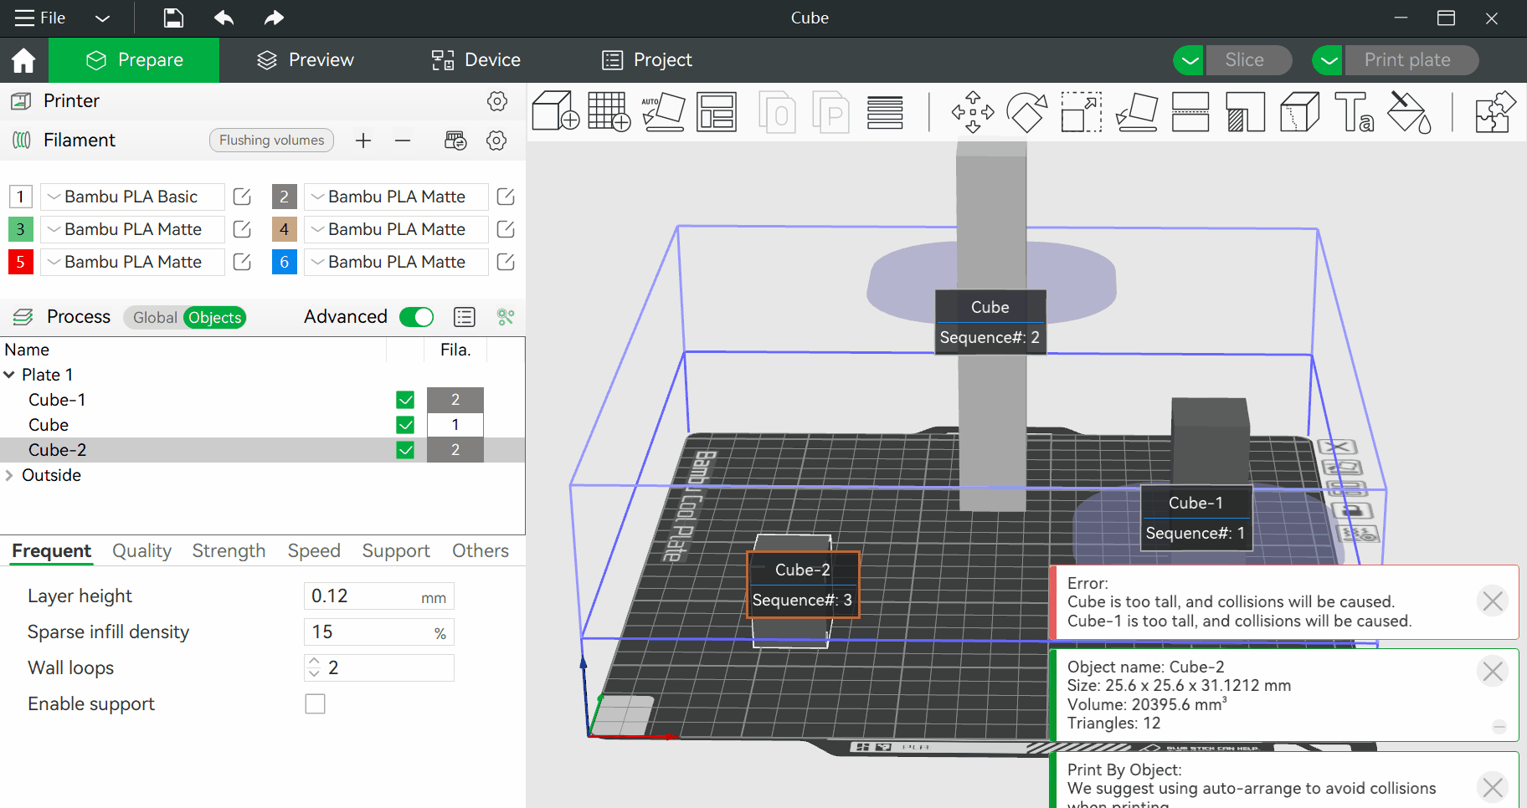Select the Rotate tool in toolbar

tap(1027, 112)
